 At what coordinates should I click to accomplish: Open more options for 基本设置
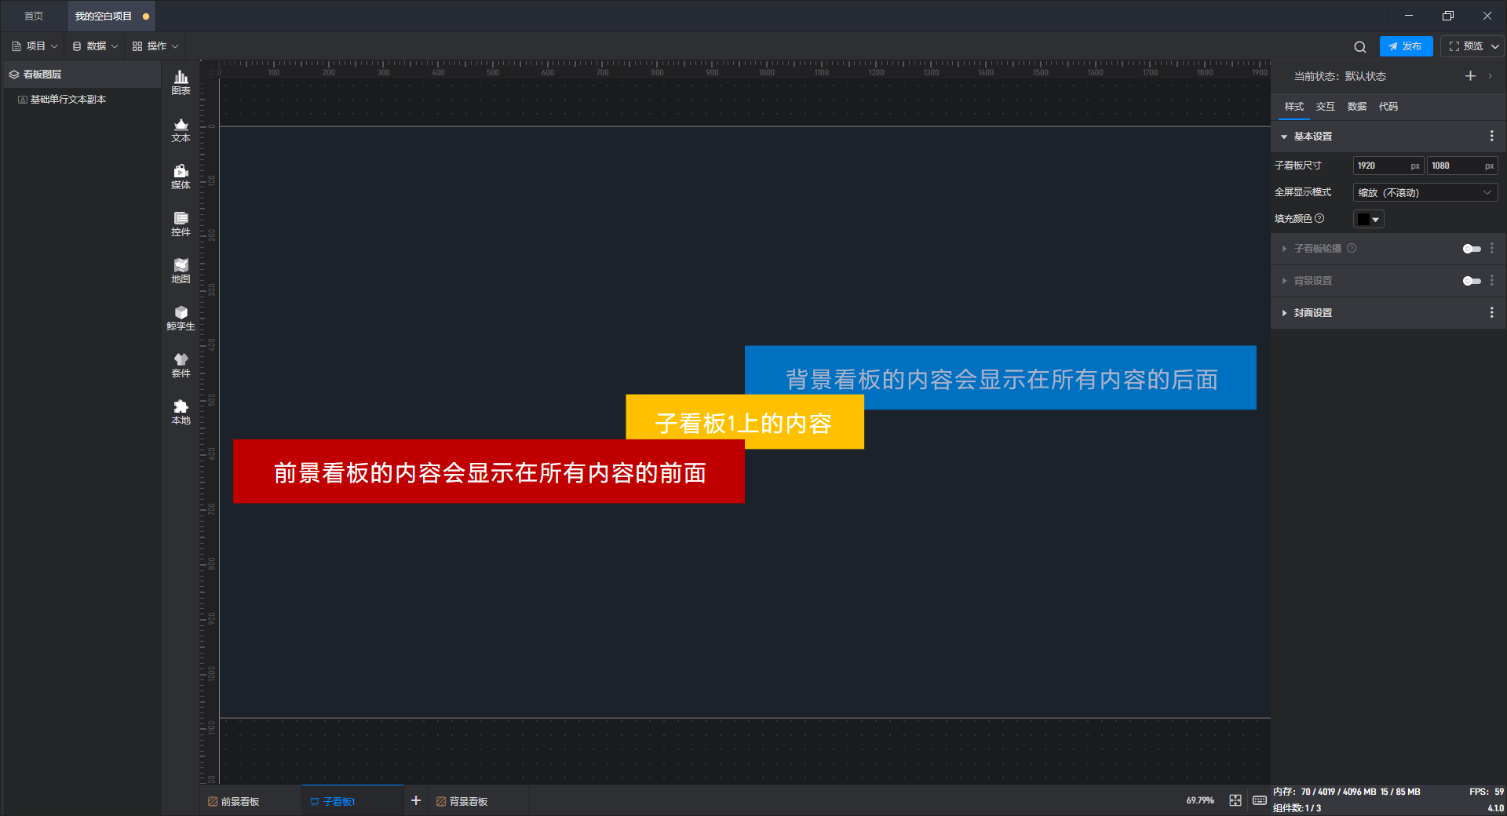[x=1492, y=137]
